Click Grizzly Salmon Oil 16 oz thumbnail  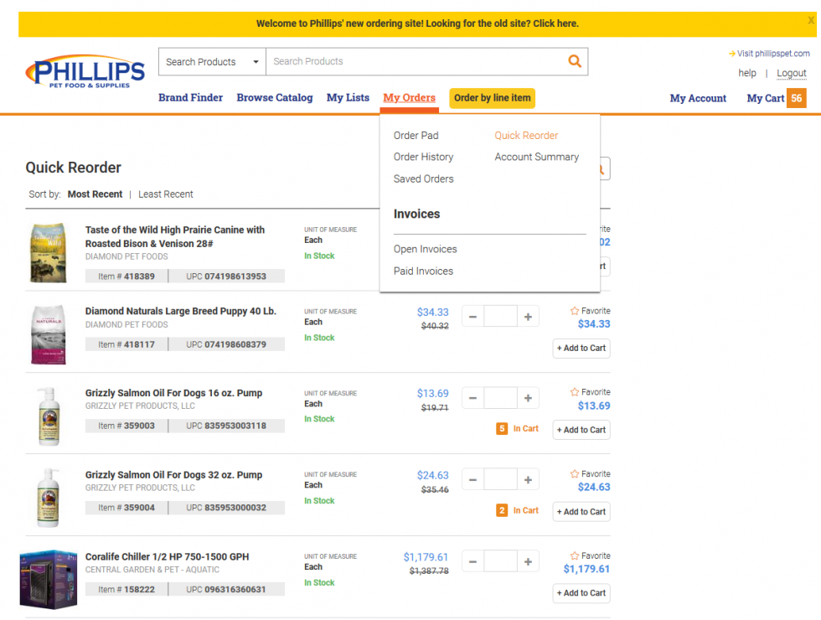point(49,416)
